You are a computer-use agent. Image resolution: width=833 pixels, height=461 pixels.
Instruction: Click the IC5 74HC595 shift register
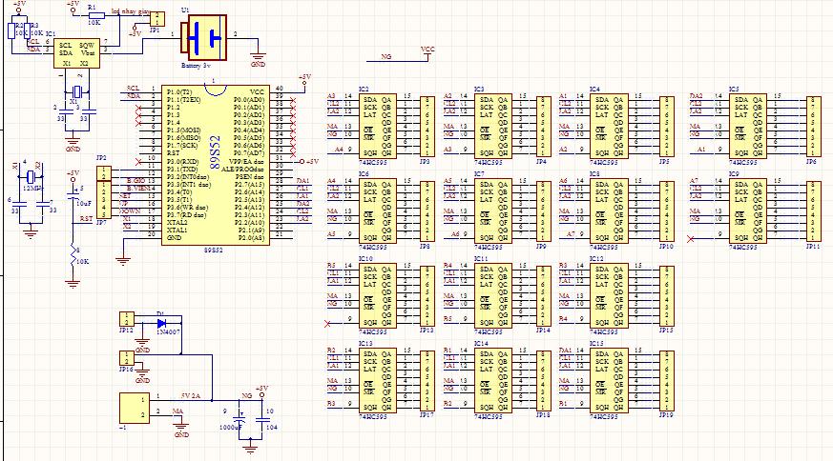[x=747, y=127]
